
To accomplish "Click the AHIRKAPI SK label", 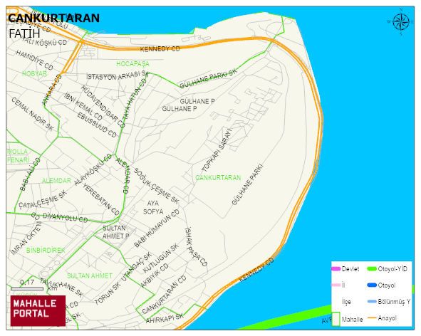I will pyautogui.click(x=165, y=318).
